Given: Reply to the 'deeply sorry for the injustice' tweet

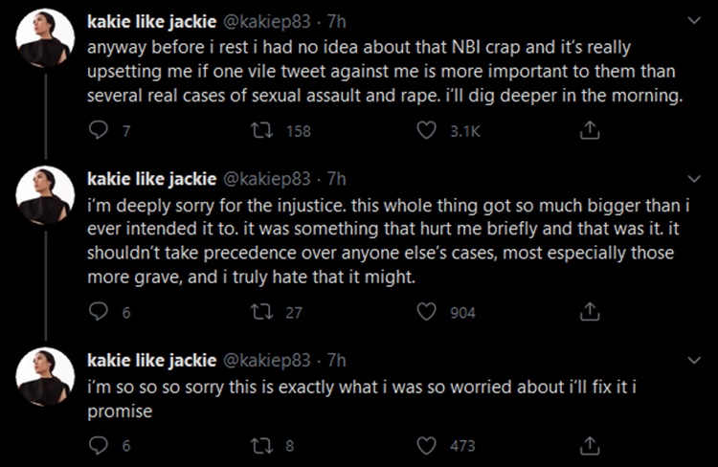Looking at the screenshot, I should tap(98, 312).
